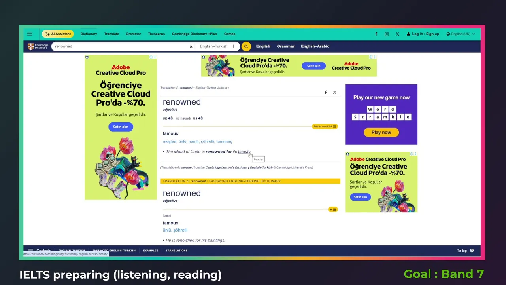Click Add to word list button
This screenshot has height=285, width=506.
click(x=325, y=127)
